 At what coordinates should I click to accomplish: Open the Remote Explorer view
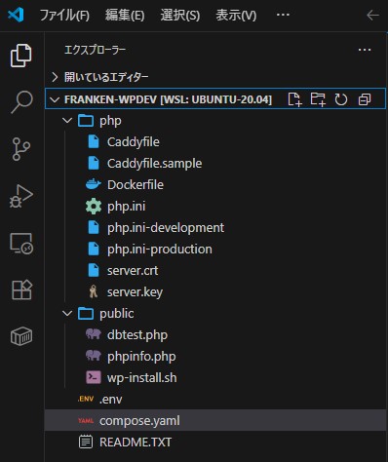click(21, 244)
